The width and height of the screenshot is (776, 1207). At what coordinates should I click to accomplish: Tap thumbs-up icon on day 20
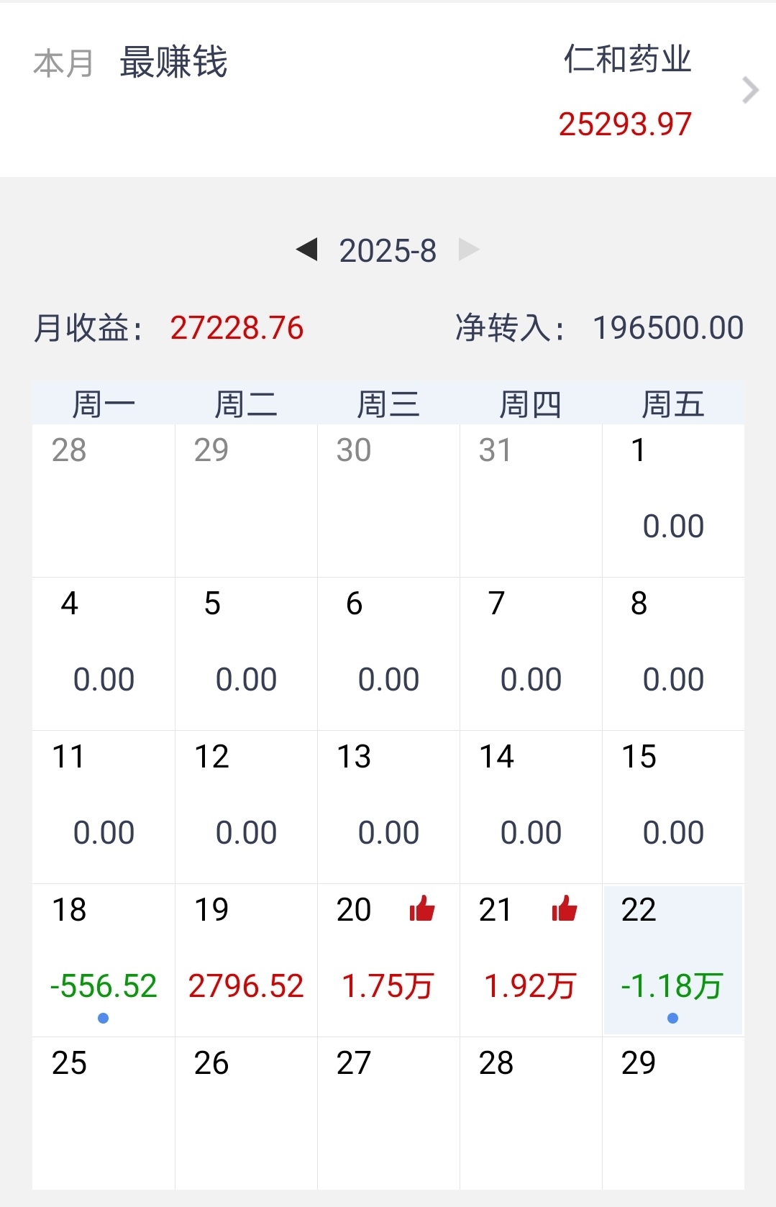click(x=422, y=908)
